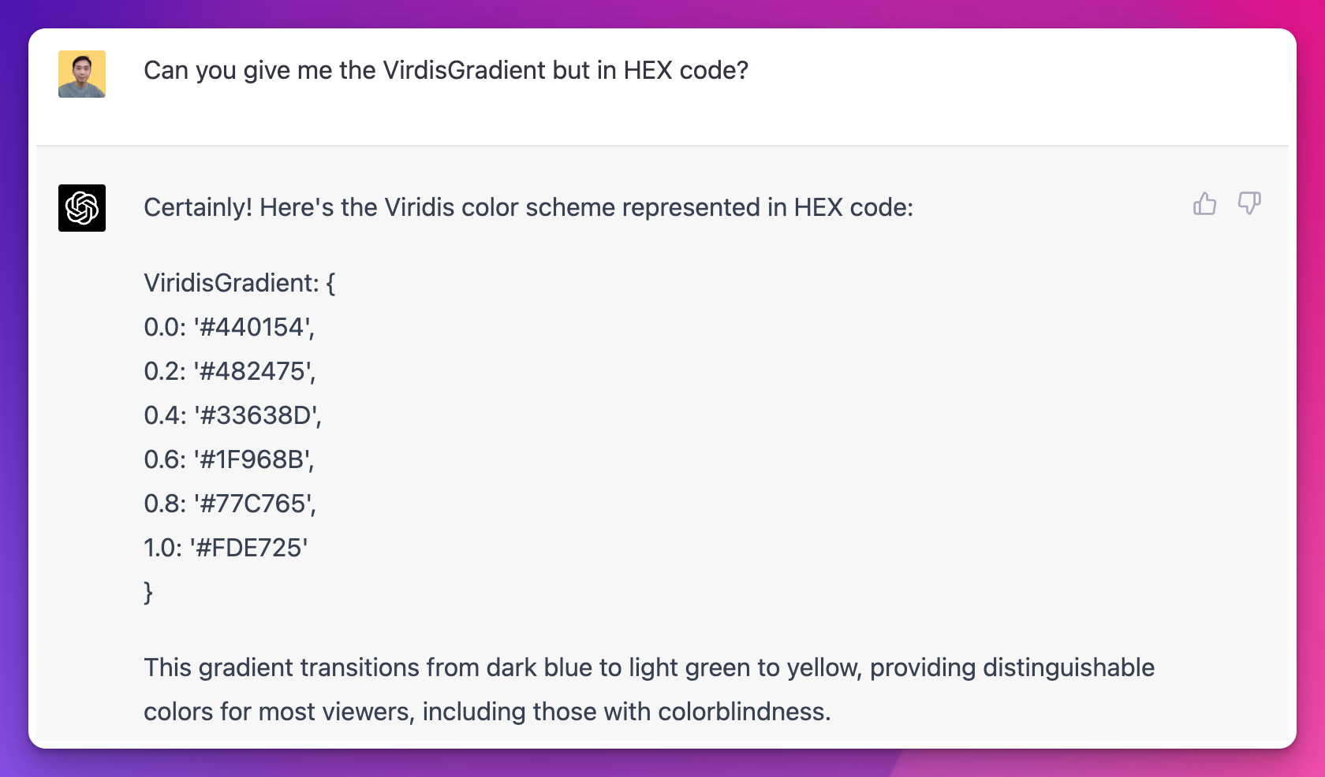Click the final stop '#FDE725'
This screenshot has height=777, width=1325.
point(249,548)
